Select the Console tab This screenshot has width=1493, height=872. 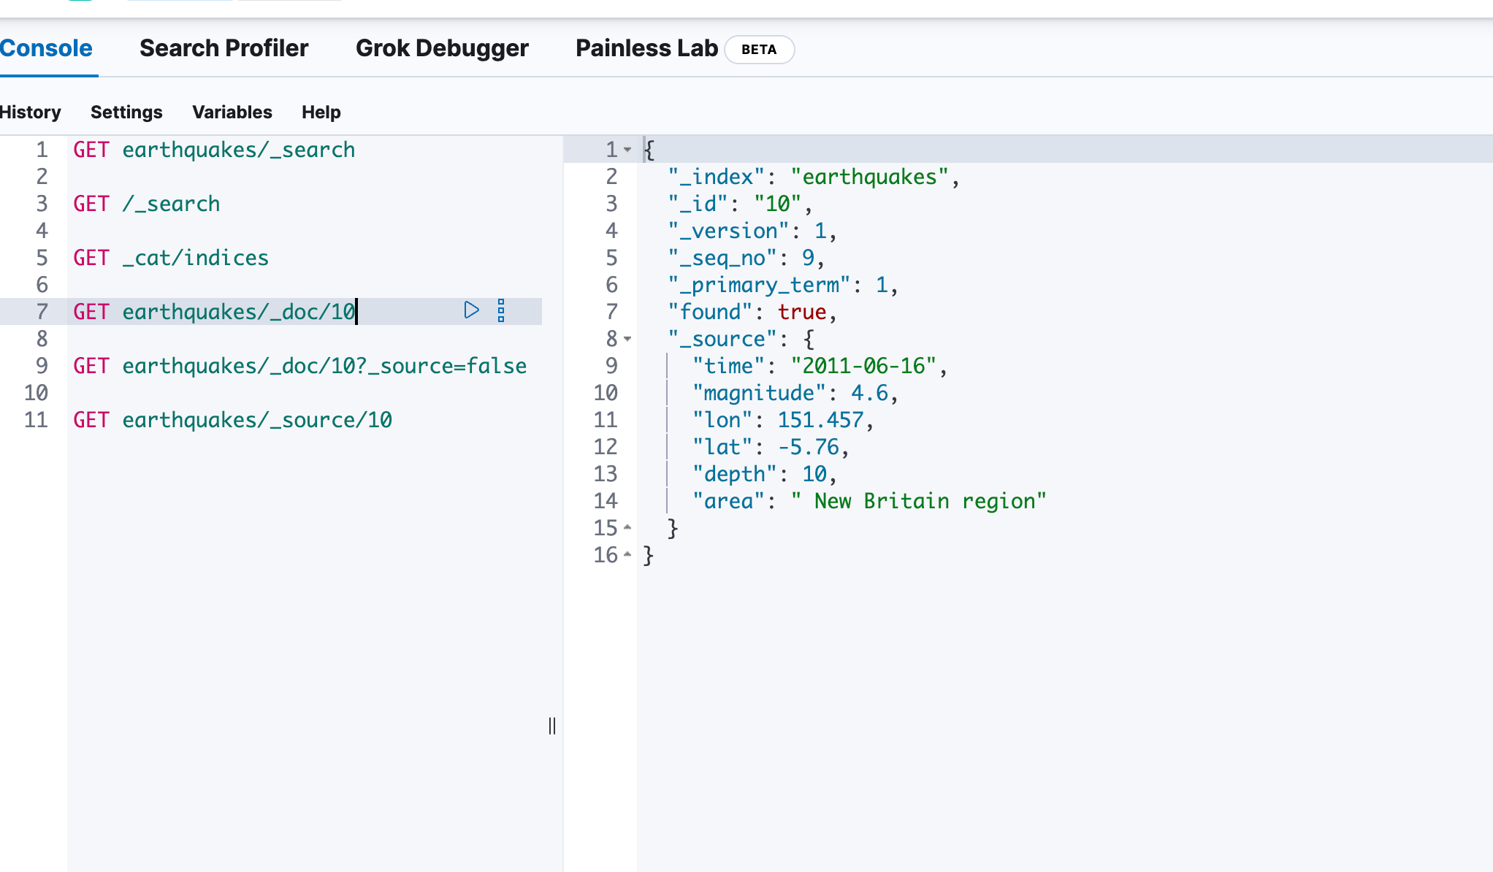pos(46,48)
